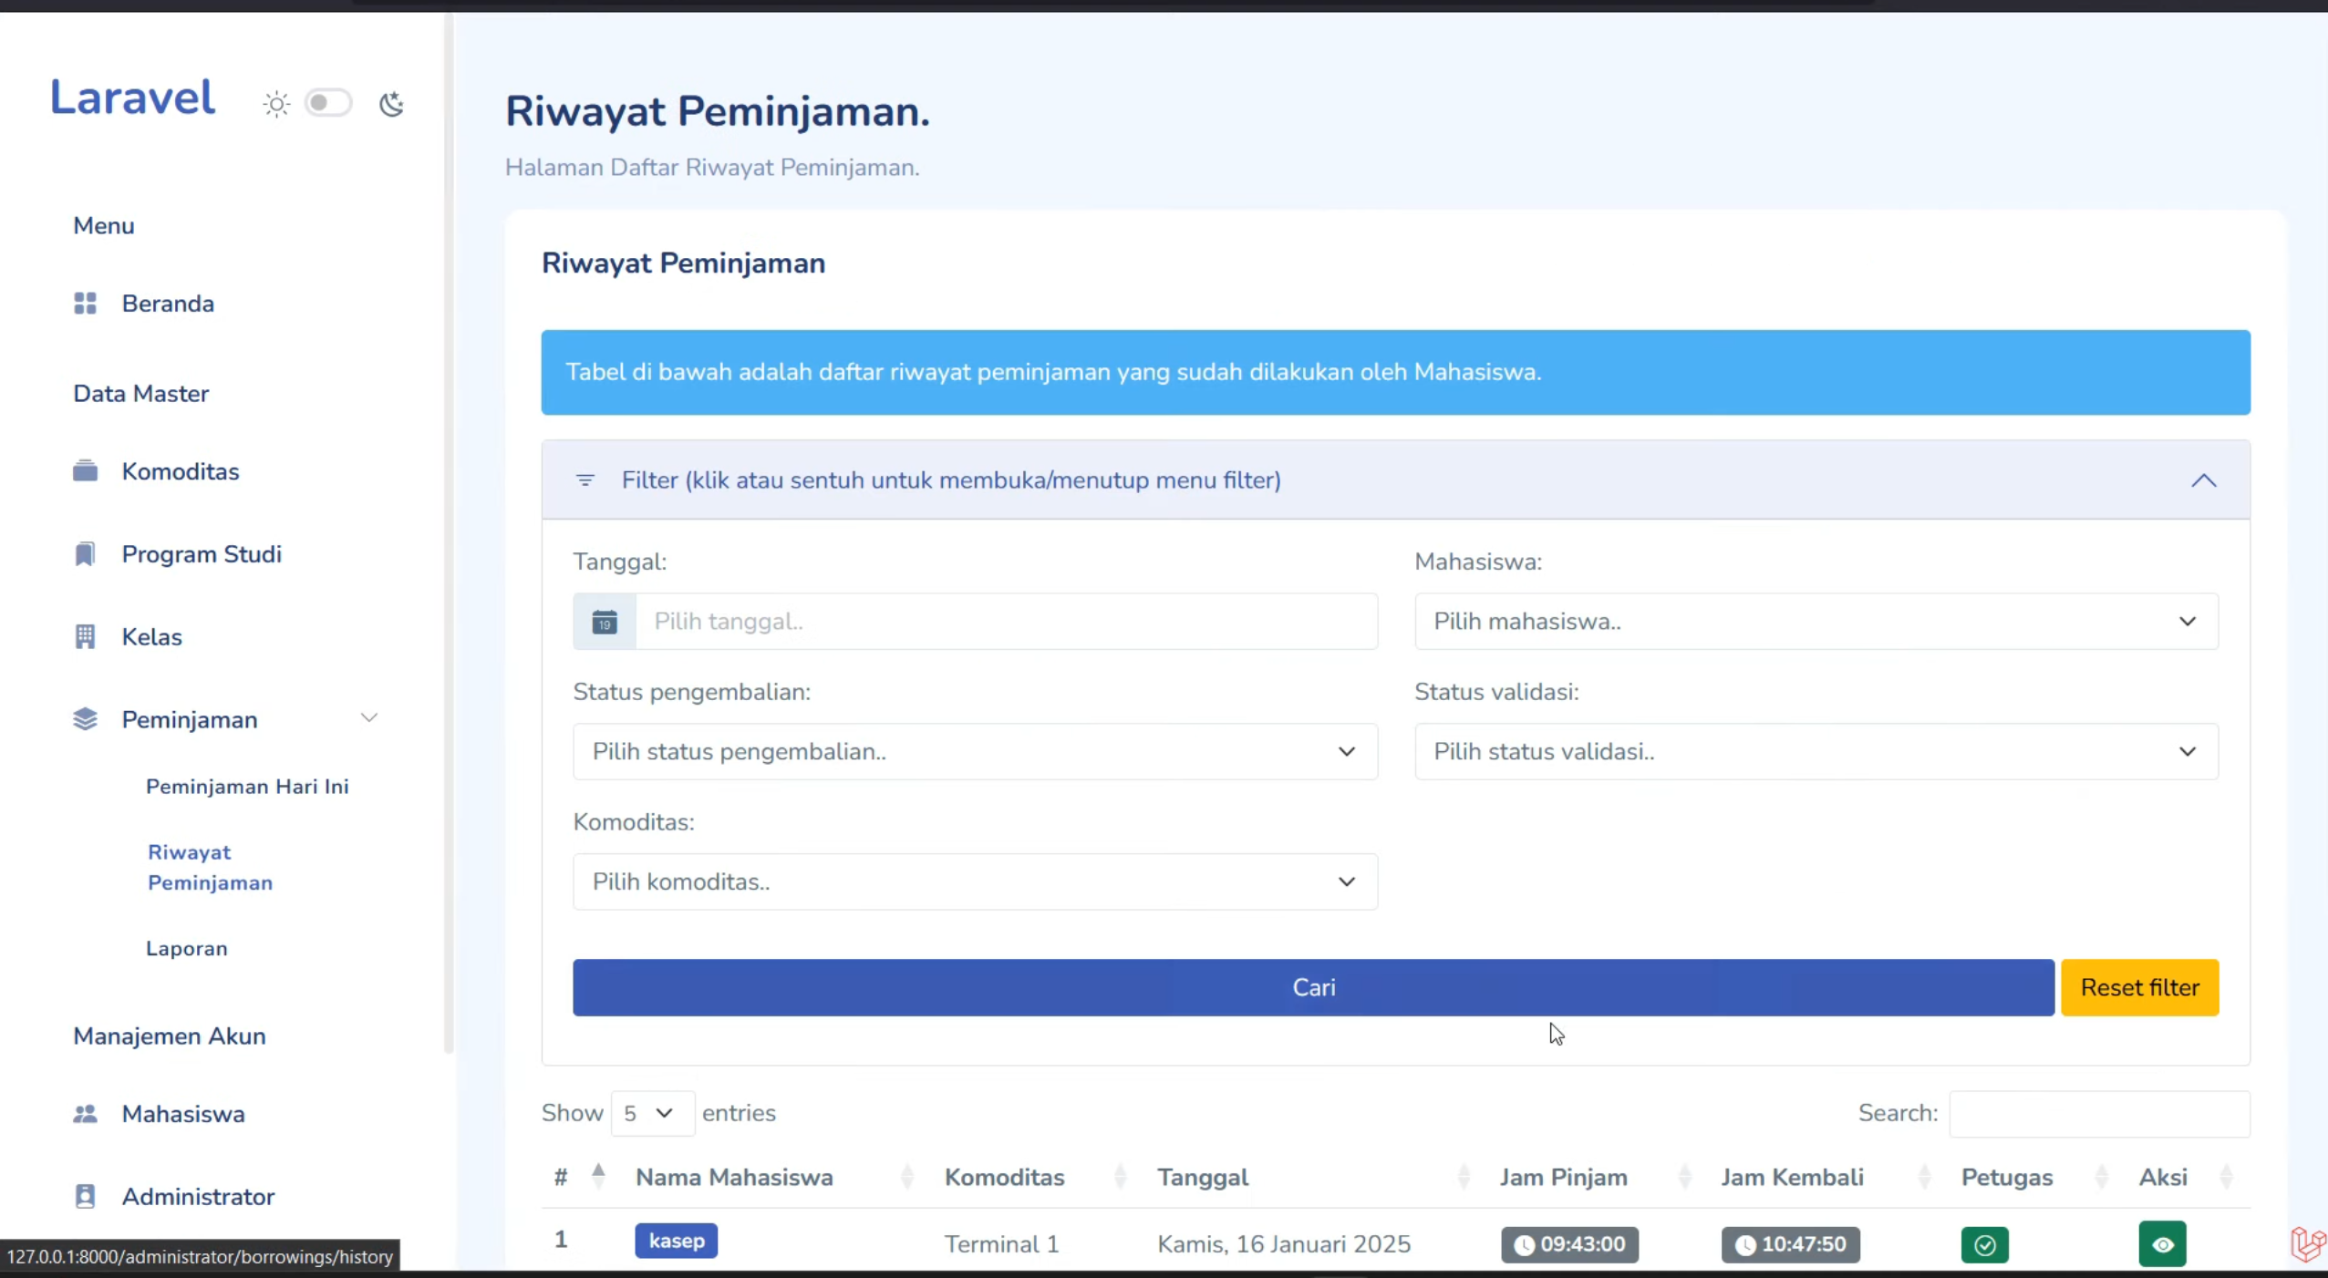2328x1278 pixels.
Task: Toggle the dark mode switch
Action: (328, 103)
